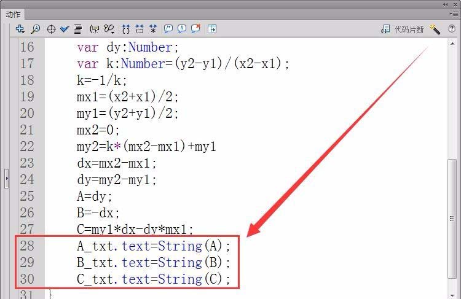The width and height of the screenshot is (461, 299).
Task: Click the line 'var dy:Number;'
Action: click(x=128, y=47)
